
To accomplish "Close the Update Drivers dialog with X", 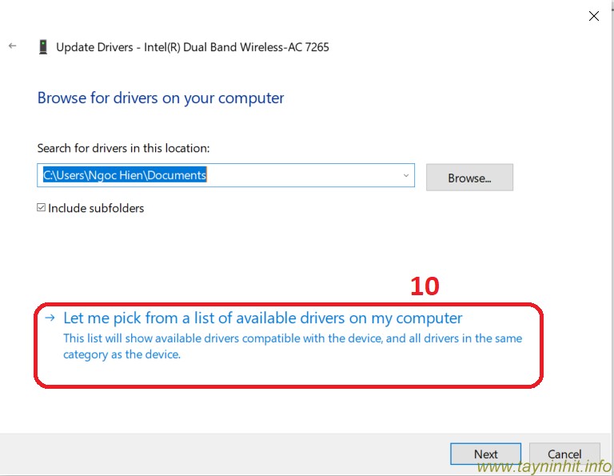I will [594, 16].
